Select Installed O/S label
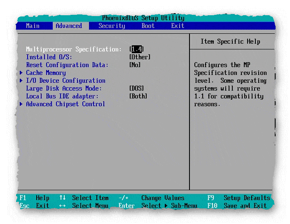 pos(49,57)
